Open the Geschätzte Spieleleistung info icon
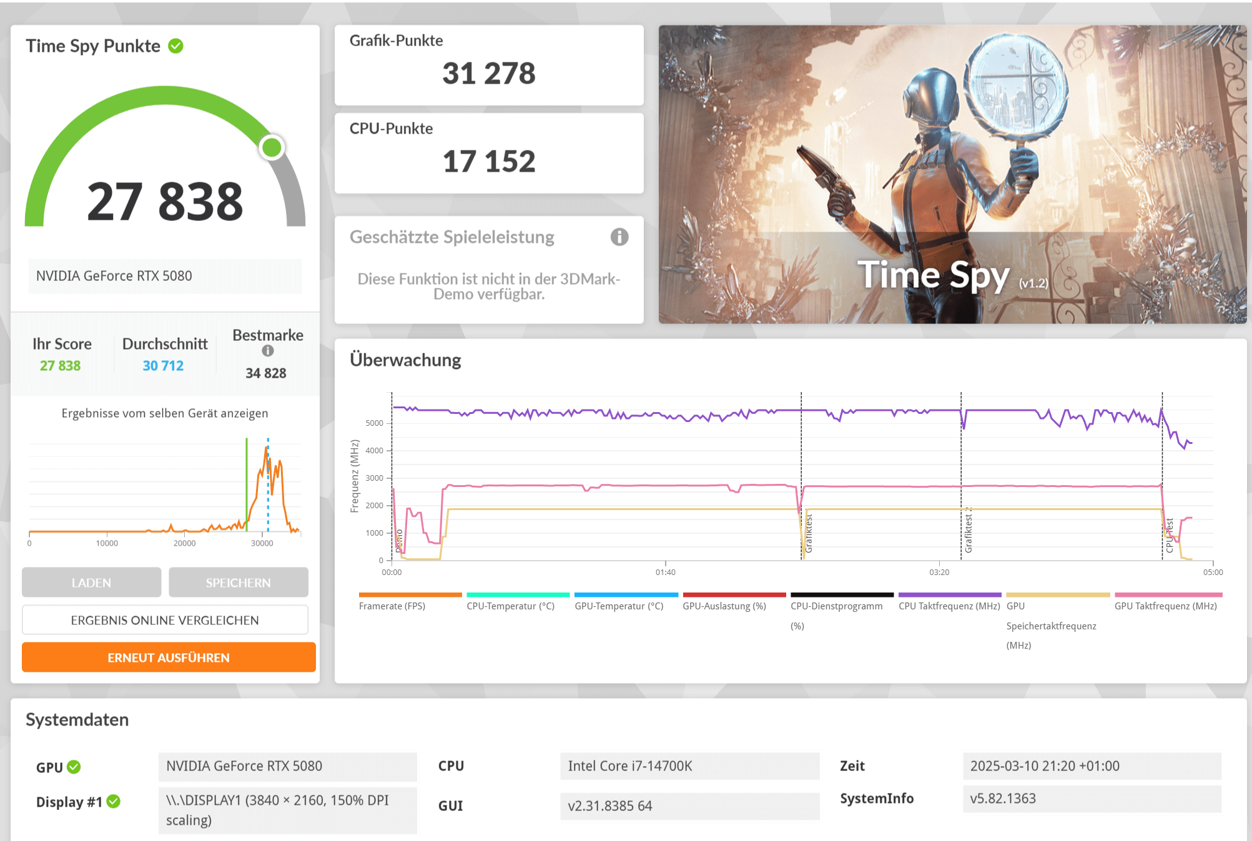 point(619,237)
